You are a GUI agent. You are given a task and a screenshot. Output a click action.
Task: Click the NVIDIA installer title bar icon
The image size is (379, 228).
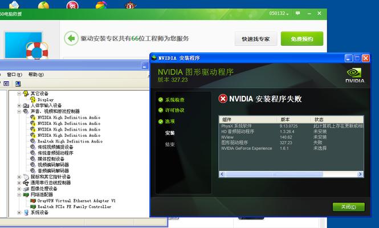click(154, 58)
